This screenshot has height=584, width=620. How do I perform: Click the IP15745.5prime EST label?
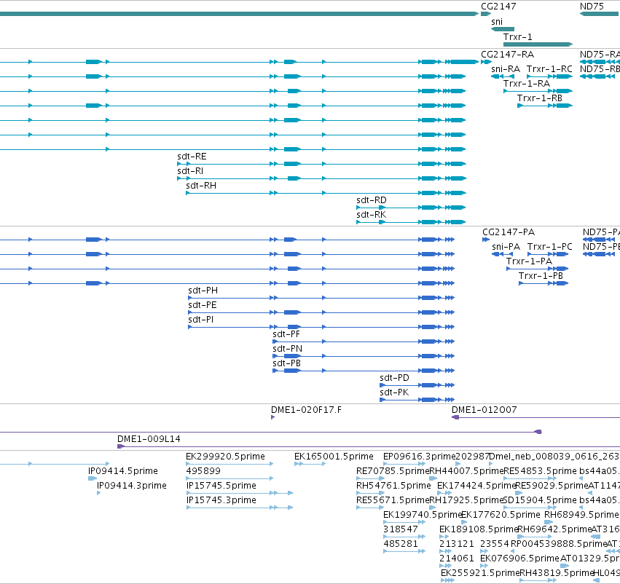(x=221, y=486)
